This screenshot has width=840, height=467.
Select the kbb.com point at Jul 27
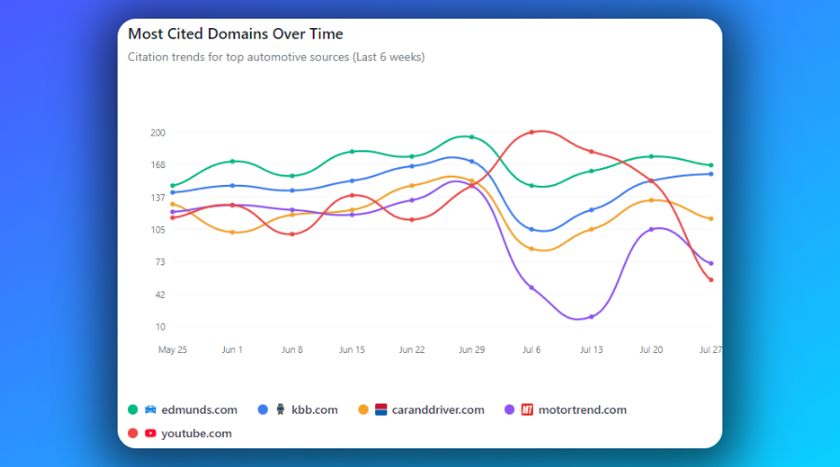[x=711, y=174]
